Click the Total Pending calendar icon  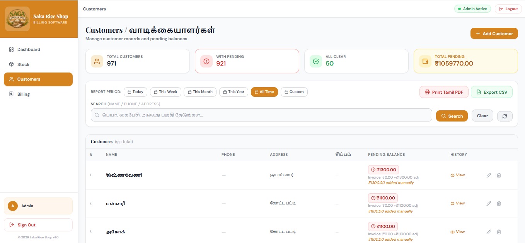pos(426,61)
